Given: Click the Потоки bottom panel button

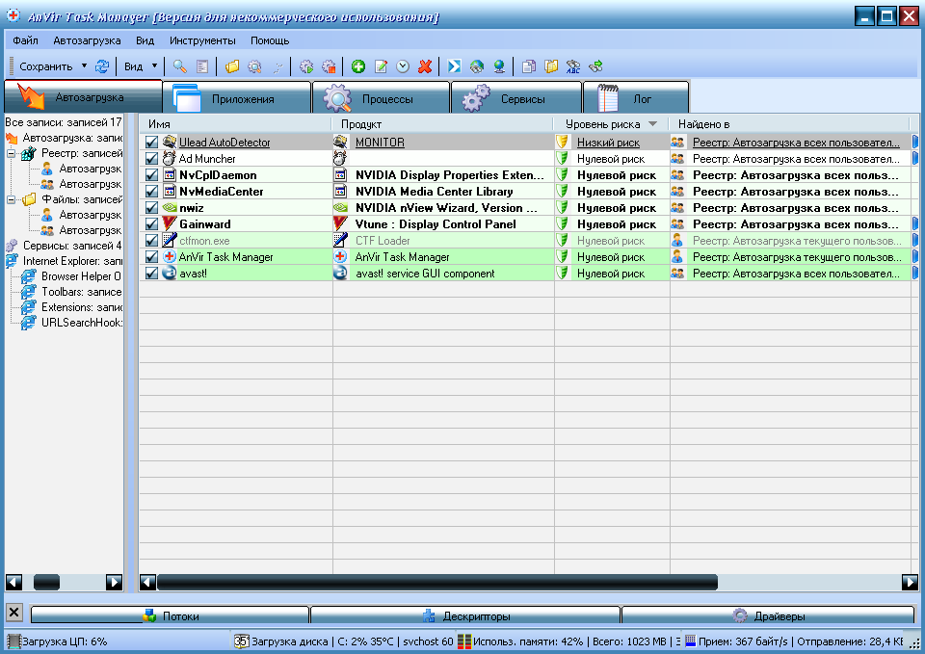Looking at the screenshot, I should pyautogui.click(x=171, y=615).
